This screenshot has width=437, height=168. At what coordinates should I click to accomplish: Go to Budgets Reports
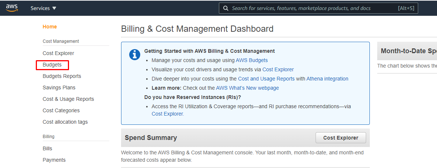point(62,76)
